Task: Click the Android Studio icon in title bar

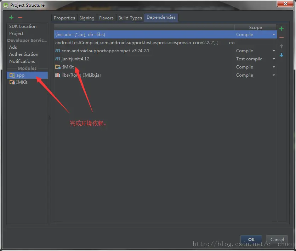Action: pos(6,5)
